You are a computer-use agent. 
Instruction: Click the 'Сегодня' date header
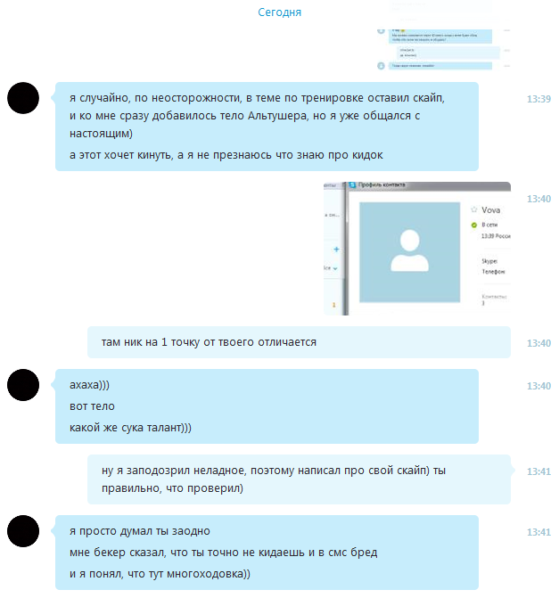(x=280, y=12)
